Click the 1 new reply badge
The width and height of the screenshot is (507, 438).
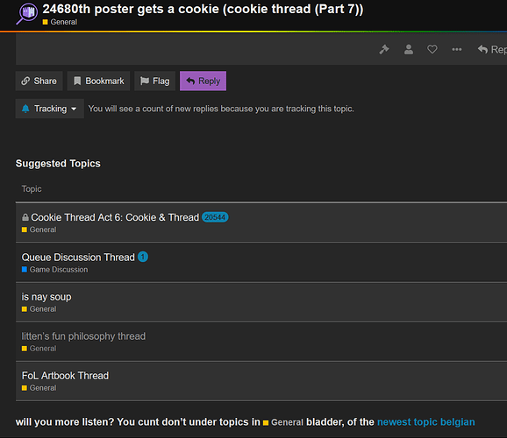[143, 258]
